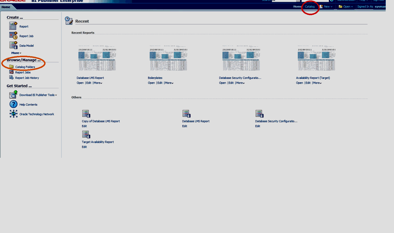The width and height of the screenshot is (394, 233).
Task: Expand More for Database LMS Report
Action: [x=98, y=83]
